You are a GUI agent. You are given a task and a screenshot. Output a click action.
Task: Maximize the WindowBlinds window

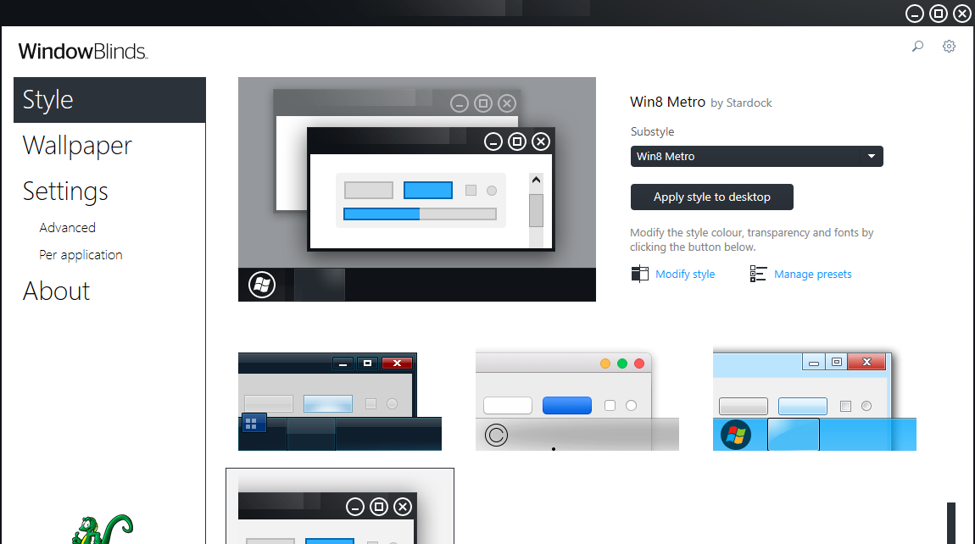(939, 13)
